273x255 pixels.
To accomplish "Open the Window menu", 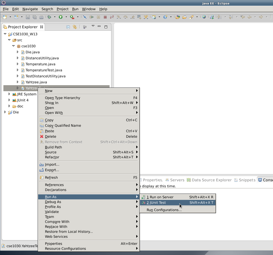I will pos(89,9).
